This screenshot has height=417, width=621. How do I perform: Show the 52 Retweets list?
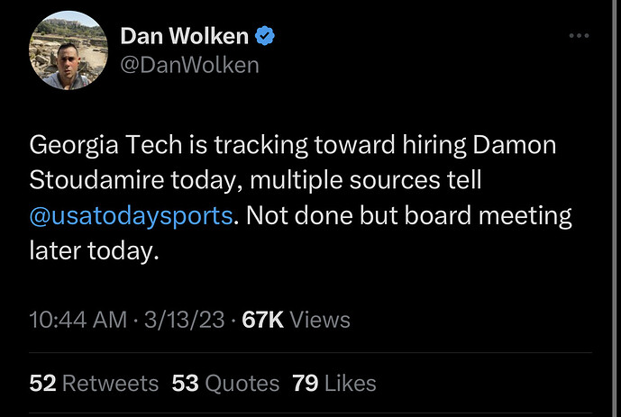click(94, 383)
